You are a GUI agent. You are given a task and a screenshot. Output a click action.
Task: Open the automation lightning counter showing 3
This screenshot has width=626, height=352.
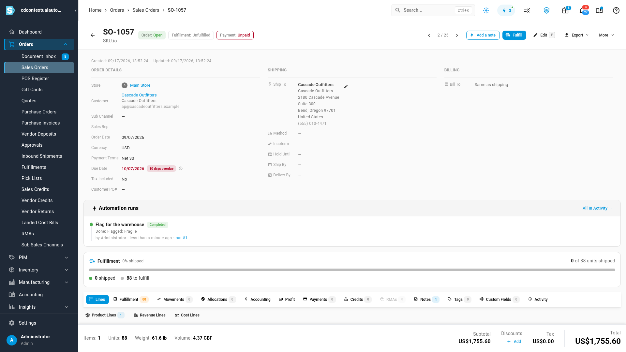pos(506,10)
